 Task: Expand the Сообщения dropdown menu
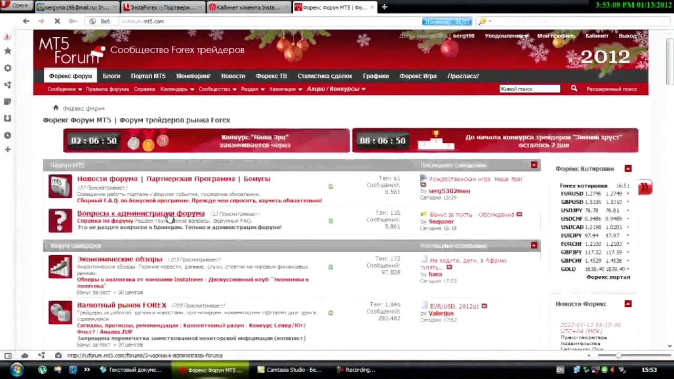coord(64,89)
